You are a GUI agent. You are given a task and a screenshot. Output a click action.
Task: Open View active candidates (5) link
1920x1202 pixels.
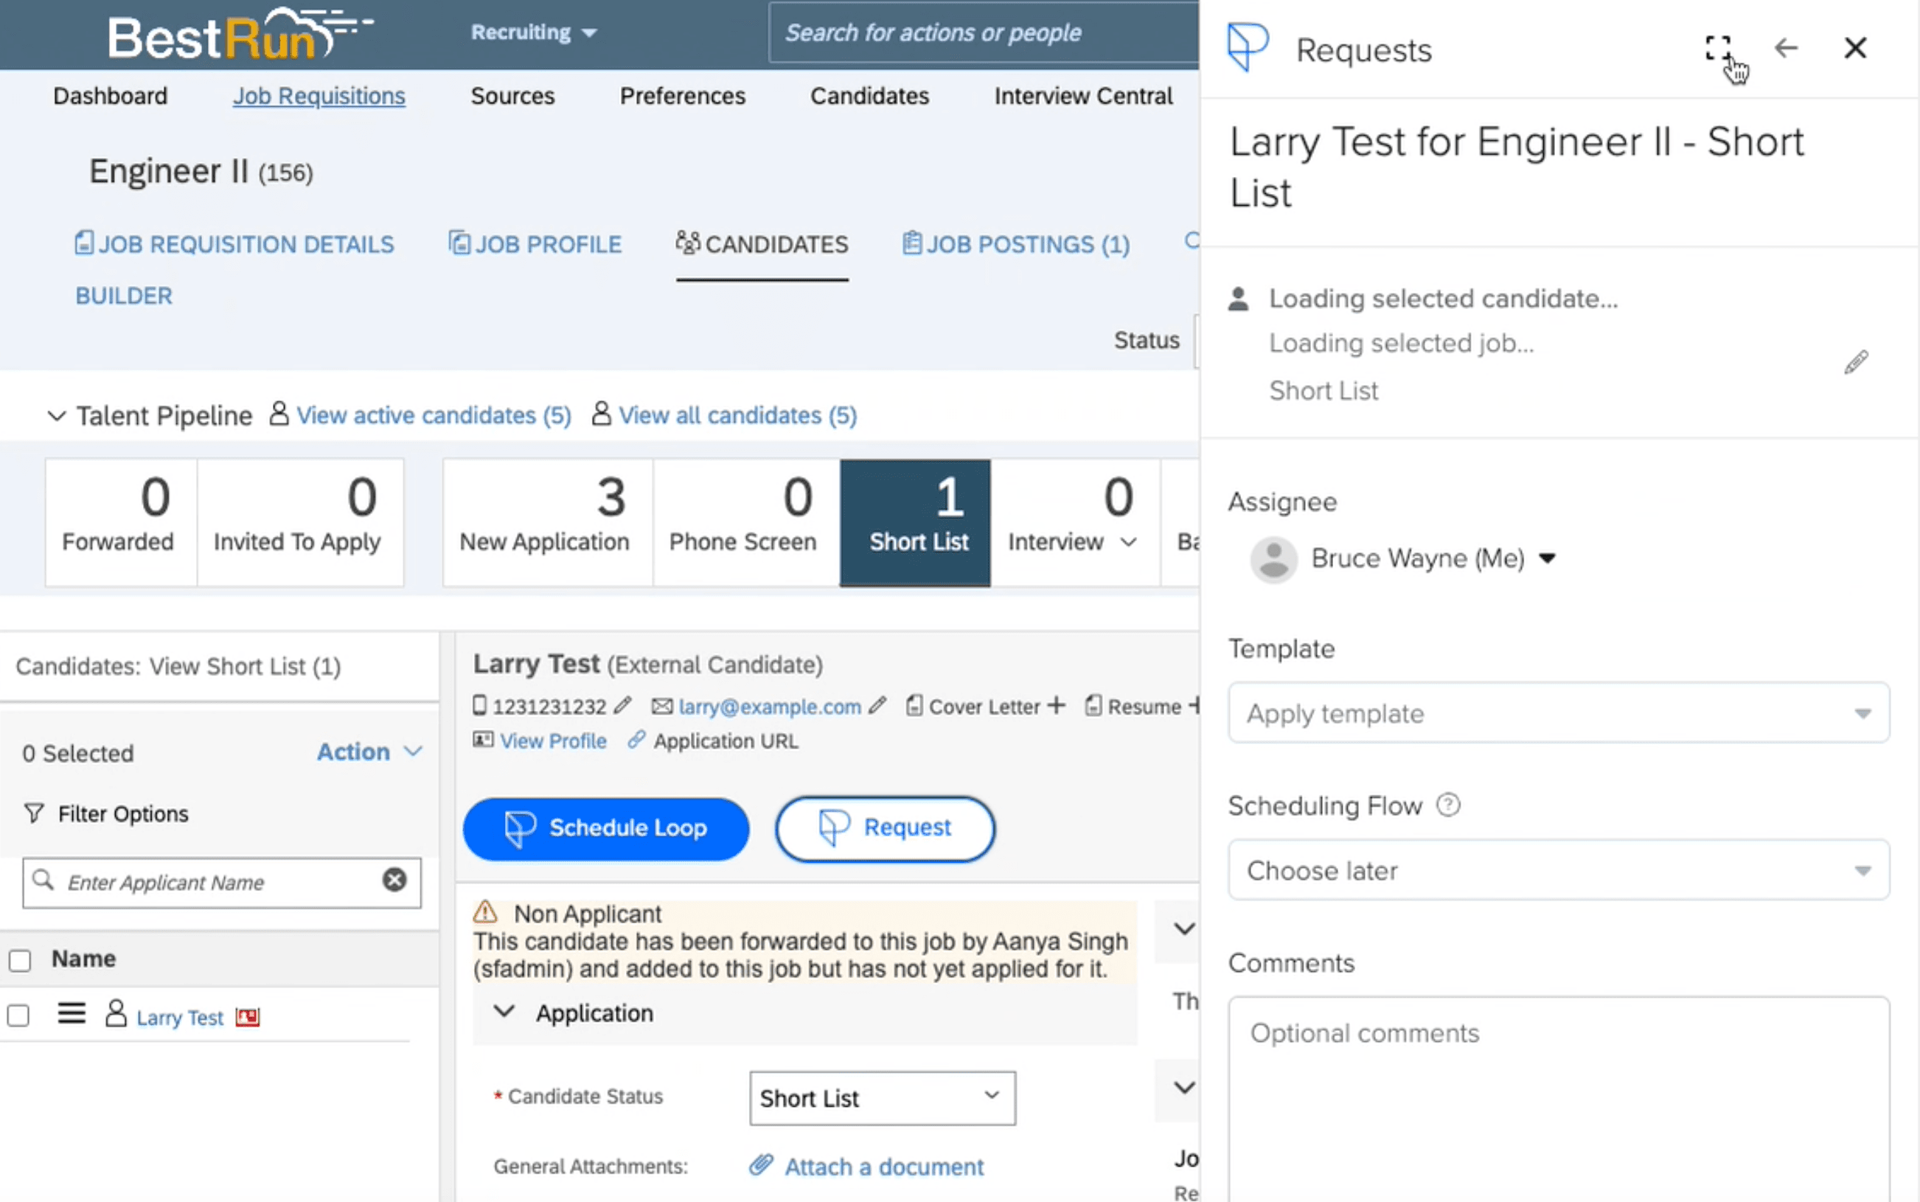433,416
